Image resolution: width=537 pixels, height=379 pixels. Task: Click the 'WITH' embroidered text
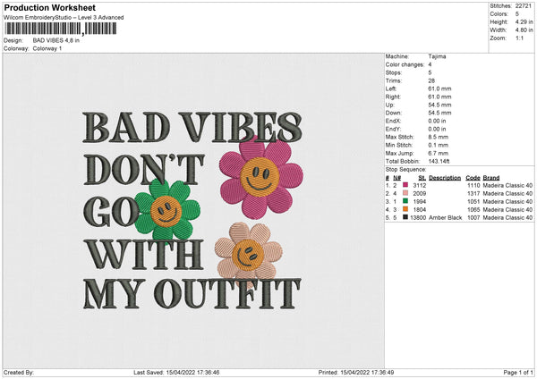[x=144, y=254]
